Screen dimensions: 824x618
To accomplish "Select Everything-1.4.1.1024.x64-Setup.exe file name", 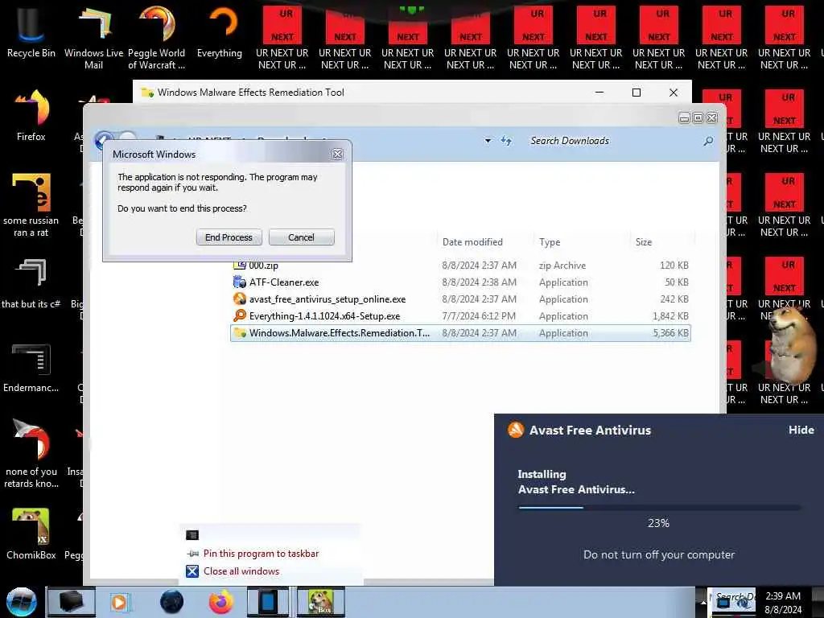I will 324,316.
